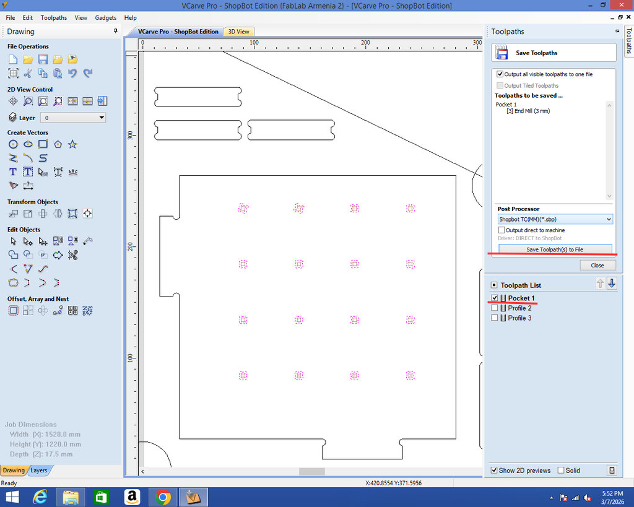
Task: Open the Post Processor Shopbot TC(MM) dropdown
Action: pyautogui.click(x=555, y=219)
